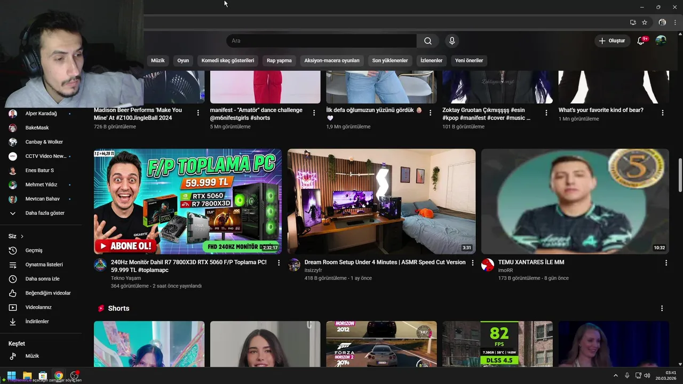683x384 pixels.
Task: Open Chrome three-dot menu
Action: (x=675, y=22)
